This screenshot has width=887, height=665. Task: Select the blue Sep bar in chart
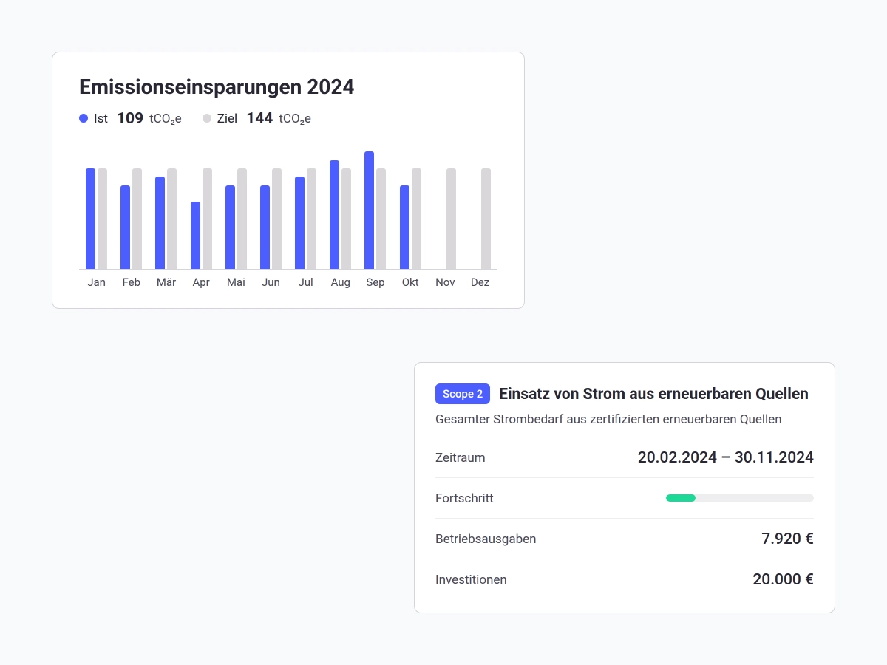point(369,211)
